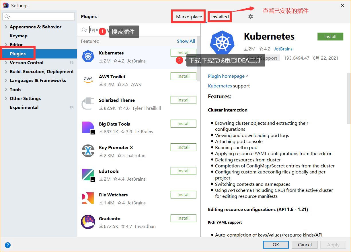Click the Gradianto plugin name

(x=110, y=218)
